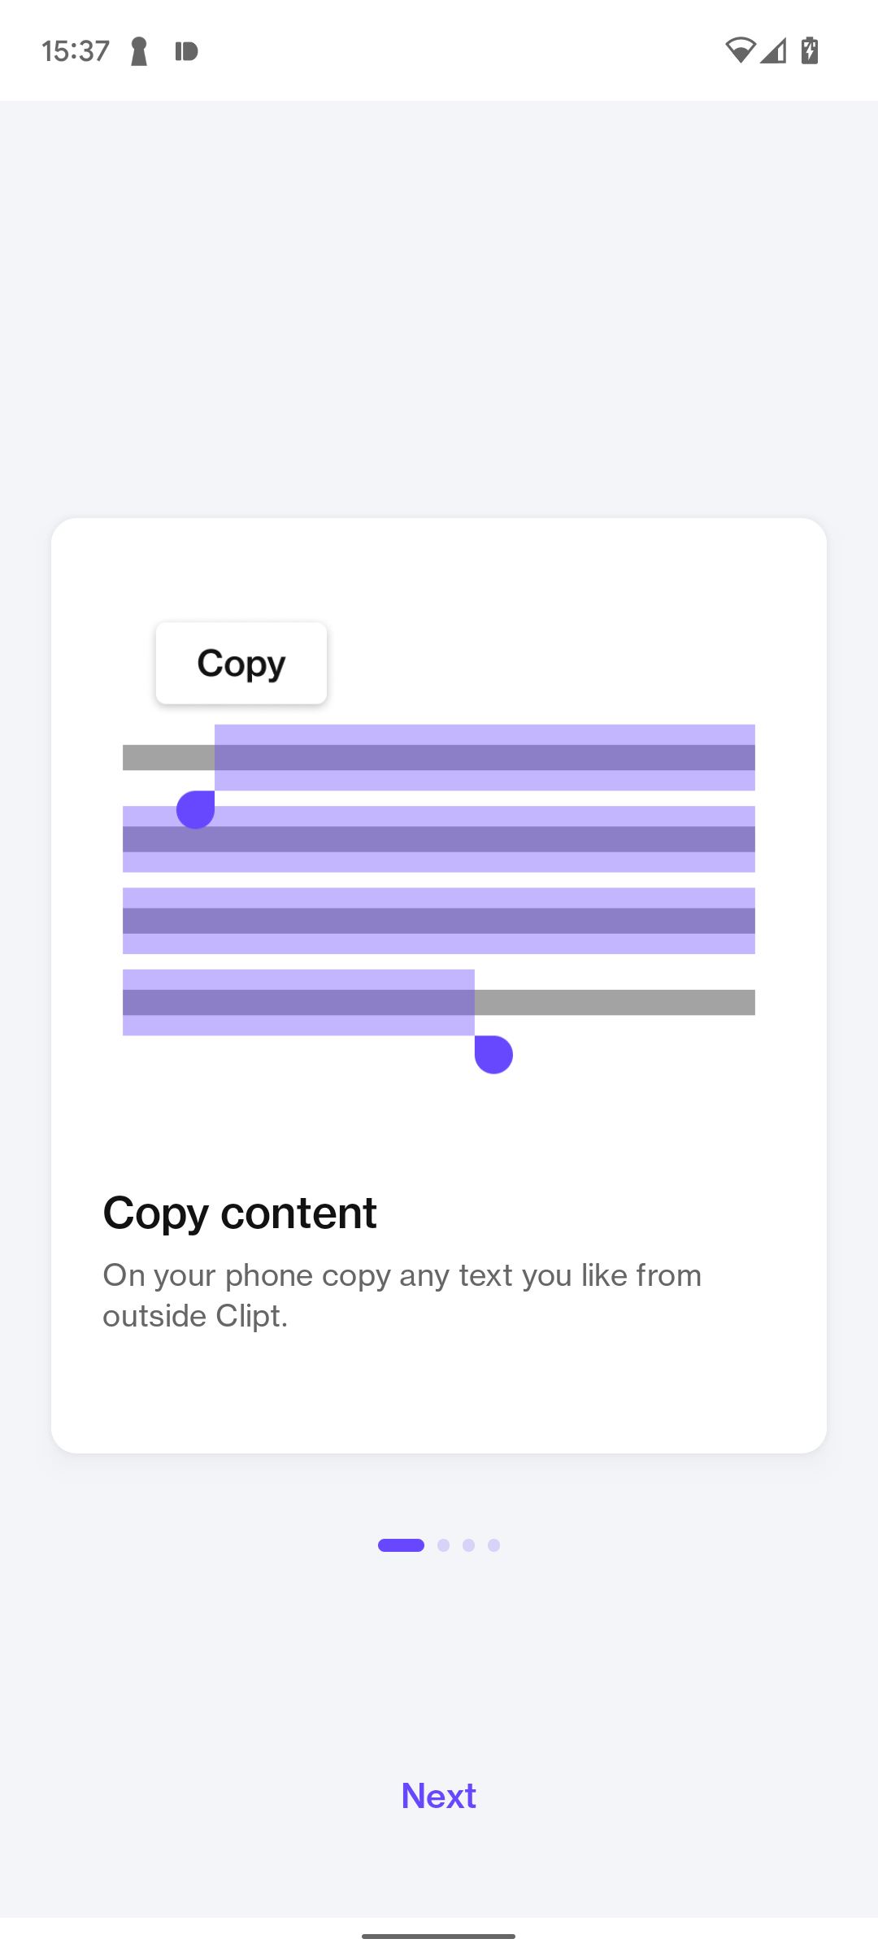Click the third highlighted text line
Screen dimensions: 878x1952
click(439, 921)
